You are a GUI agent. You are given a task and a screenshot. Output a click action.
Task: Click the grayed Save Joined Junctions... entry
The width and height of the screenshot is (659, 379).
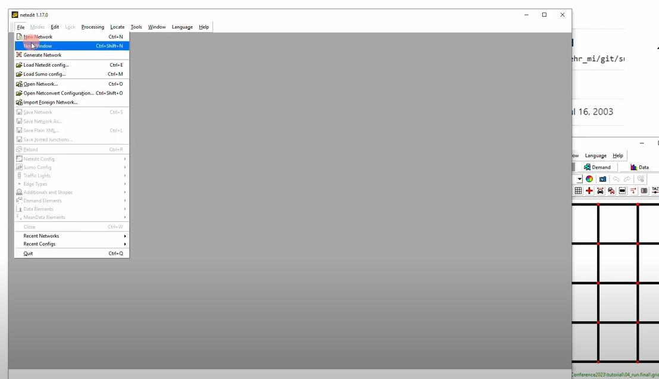pyautogui.click(x=72, y=139)
